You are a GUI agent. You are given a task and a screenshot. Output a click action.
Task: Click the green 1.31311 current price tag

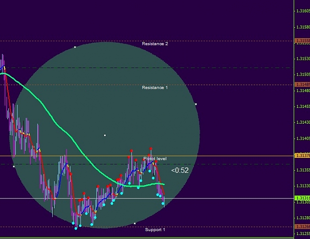pyautogui.click(x=302, y=198)
